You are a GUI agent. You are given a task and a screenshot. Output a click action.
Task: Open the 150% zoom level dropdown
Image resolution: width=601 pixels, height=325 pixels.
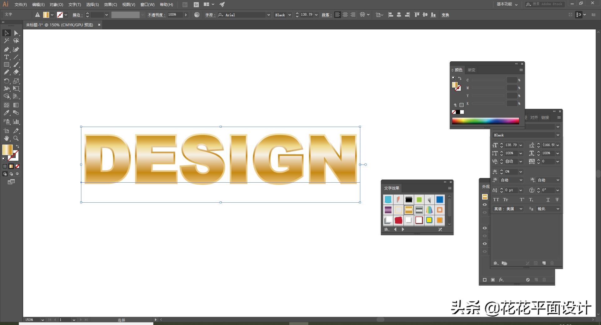pyautogui.click(x=42, y=320)
